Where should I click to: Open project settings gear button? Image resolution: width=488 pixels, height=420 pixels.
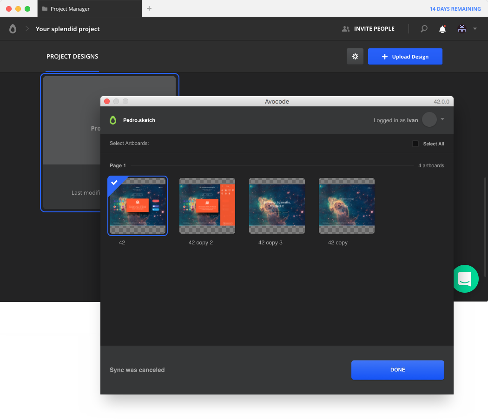355,56
